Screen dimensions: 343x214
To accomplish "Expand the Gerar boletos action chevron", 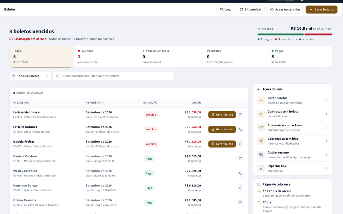I will pos(326,100).
